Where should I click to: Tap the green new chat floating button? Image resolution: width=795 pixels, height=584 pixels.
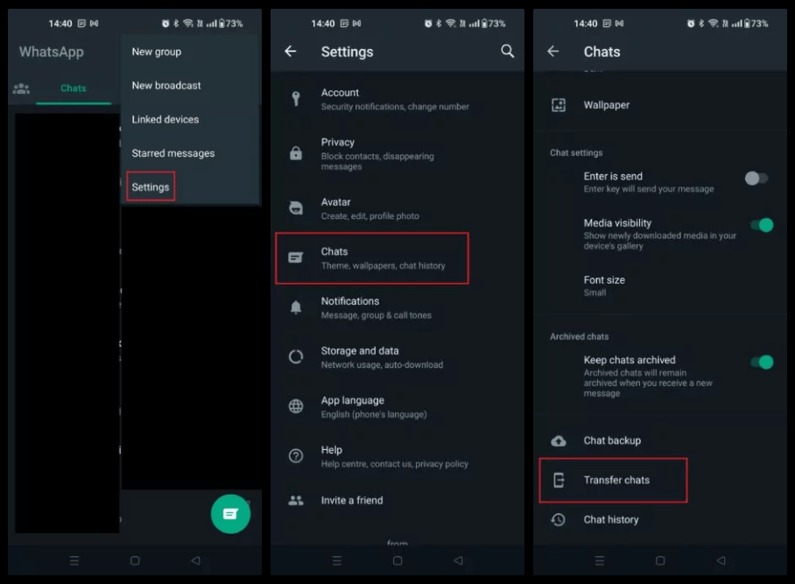click(230, 513)
